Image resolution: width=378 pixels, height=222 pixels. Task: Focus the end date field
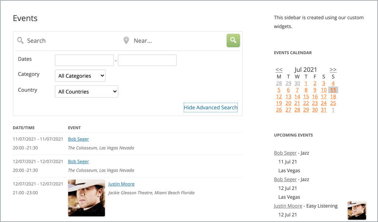click(147, 60)
